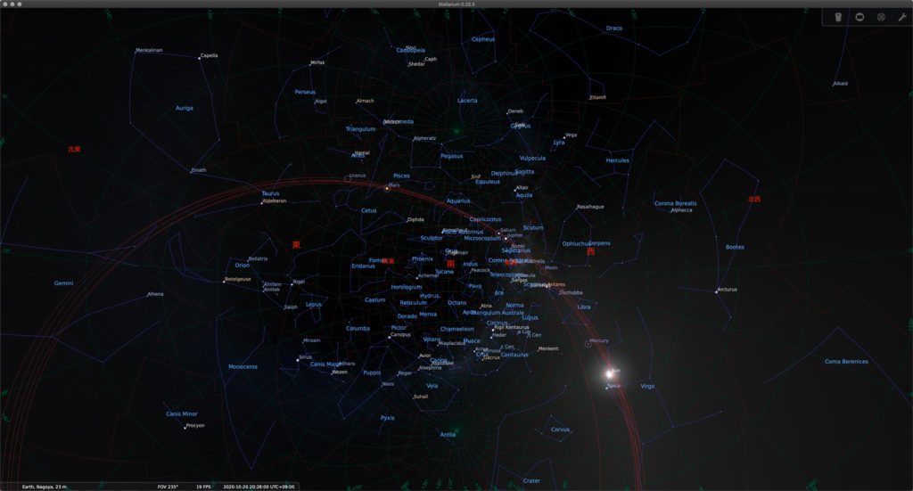The width and height of the screenshot is (913, 491).
Task: Click the '19 FPS' status entry
Action: [x=203, y=487]
